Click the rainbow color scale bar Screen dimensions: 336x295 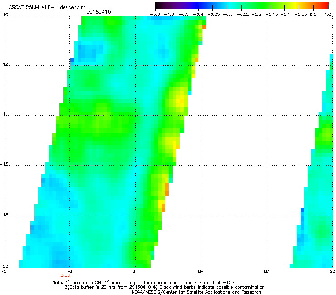coord(242,5)
